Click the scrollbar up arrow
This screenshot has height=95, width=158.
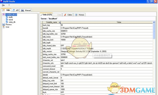coord(154,22)
